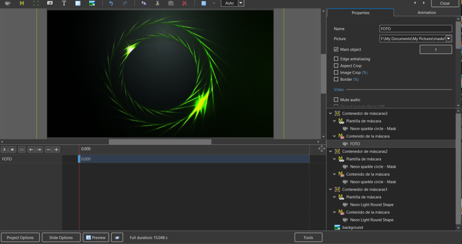Screen dimensions: 462x244
Task: Click the waveform icon in timeline controls
Action: click(x=22, y=149)
